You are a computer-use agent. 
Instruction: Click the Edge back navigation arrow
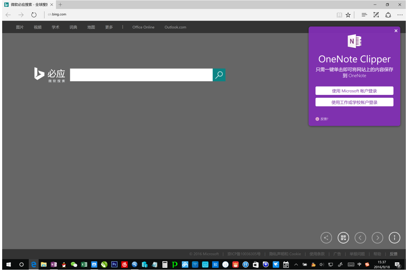(8, 15)
